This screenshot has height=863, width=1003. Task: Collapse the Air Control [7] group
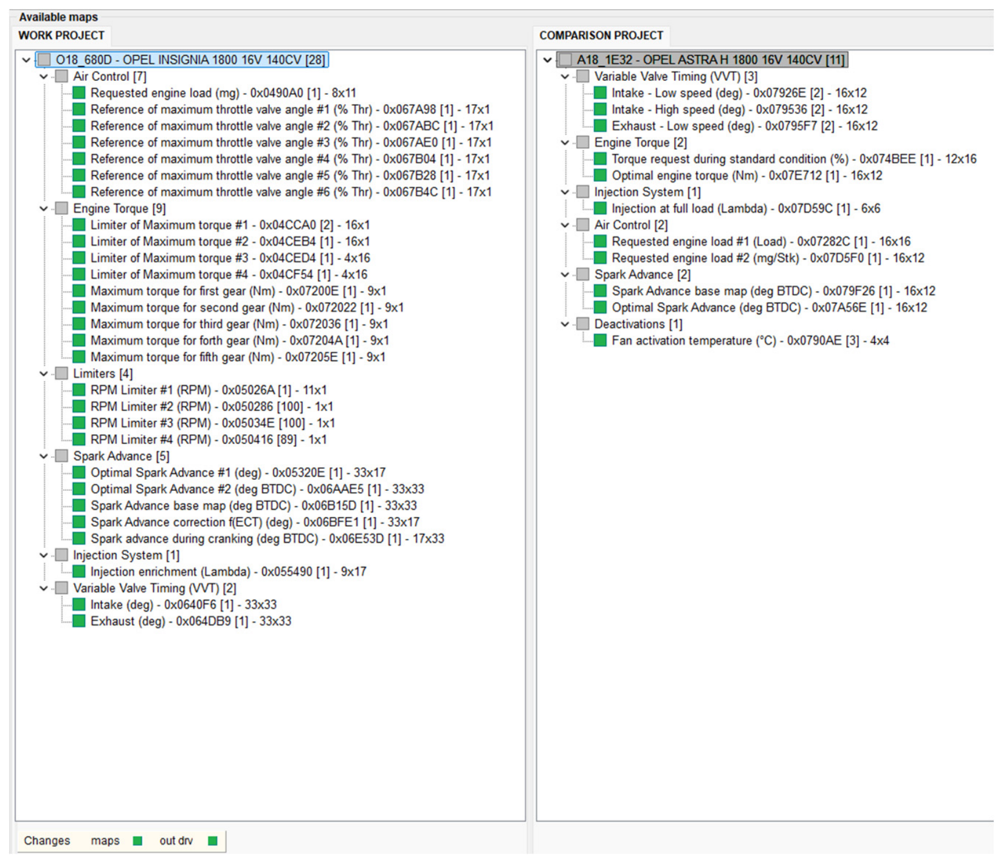[44, 77]
